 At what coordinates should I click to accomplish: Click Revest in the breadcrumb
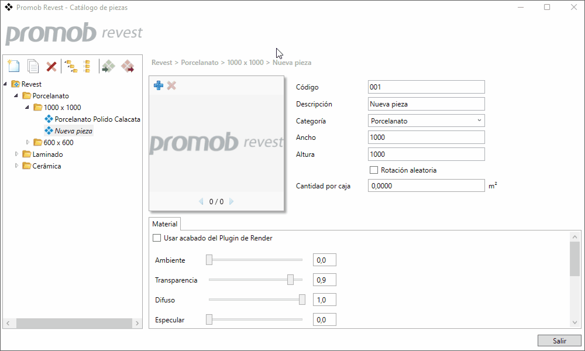(162, 63)
